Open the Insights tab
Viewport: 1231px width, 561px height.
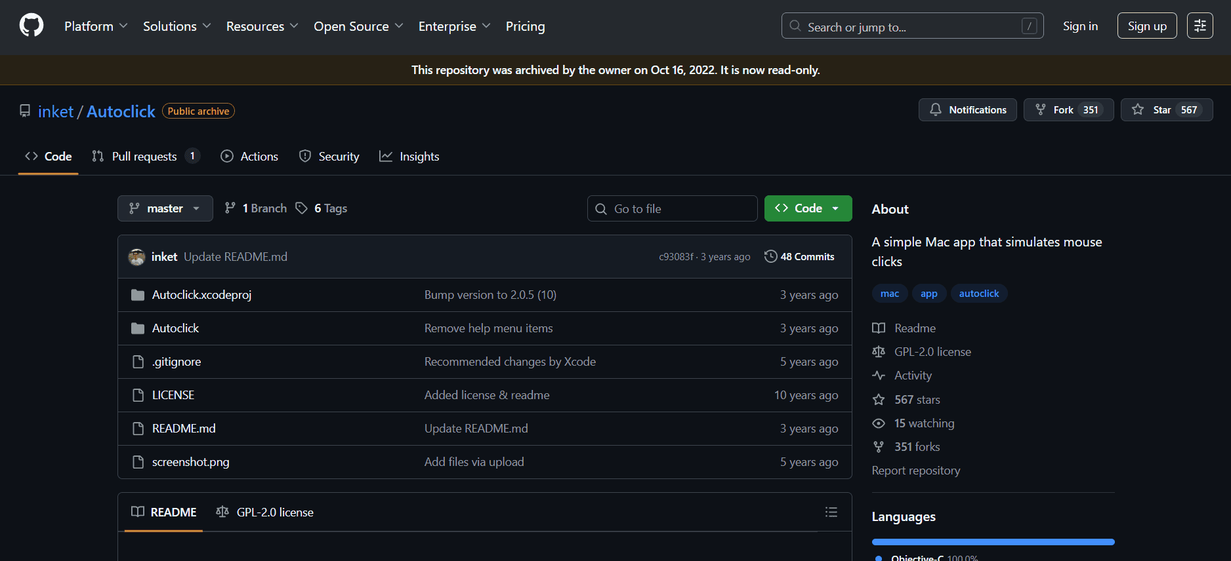409,157
